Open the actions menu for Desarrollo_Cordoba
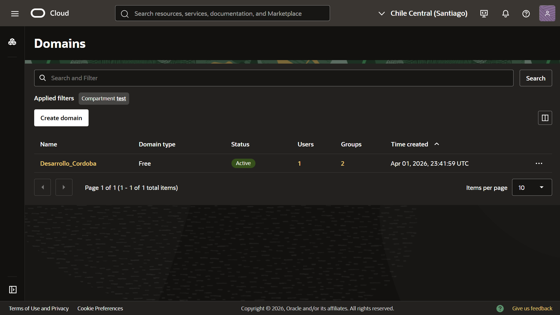 (x=539, y=163)
